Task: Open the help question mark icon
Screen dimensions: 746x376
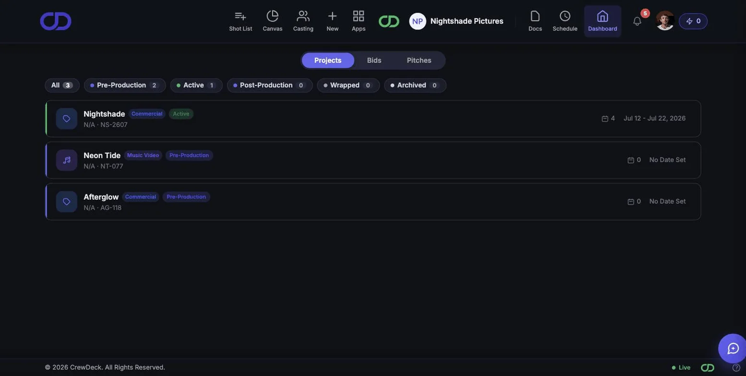Action: point(736,368)
